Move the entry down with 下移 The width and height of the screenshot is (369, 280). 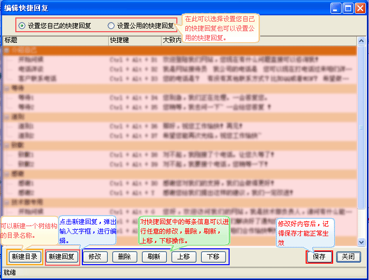tap(213, 257)
